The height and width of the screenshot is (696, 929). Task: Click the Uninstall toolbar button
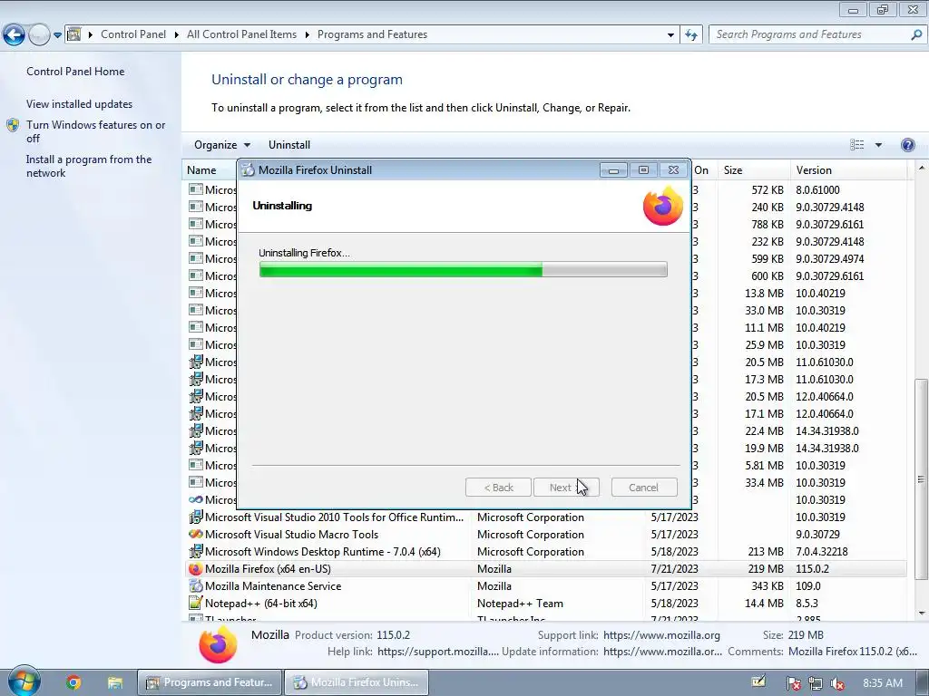coord(289,145)
